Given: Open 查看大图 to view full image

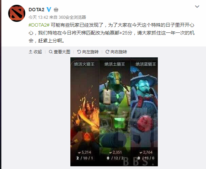Looking at the screenshot, I should tap(59, 52).
